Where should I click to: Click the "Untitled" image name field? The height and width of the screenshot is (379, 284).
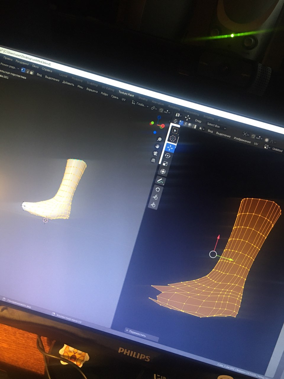point(277,150)
